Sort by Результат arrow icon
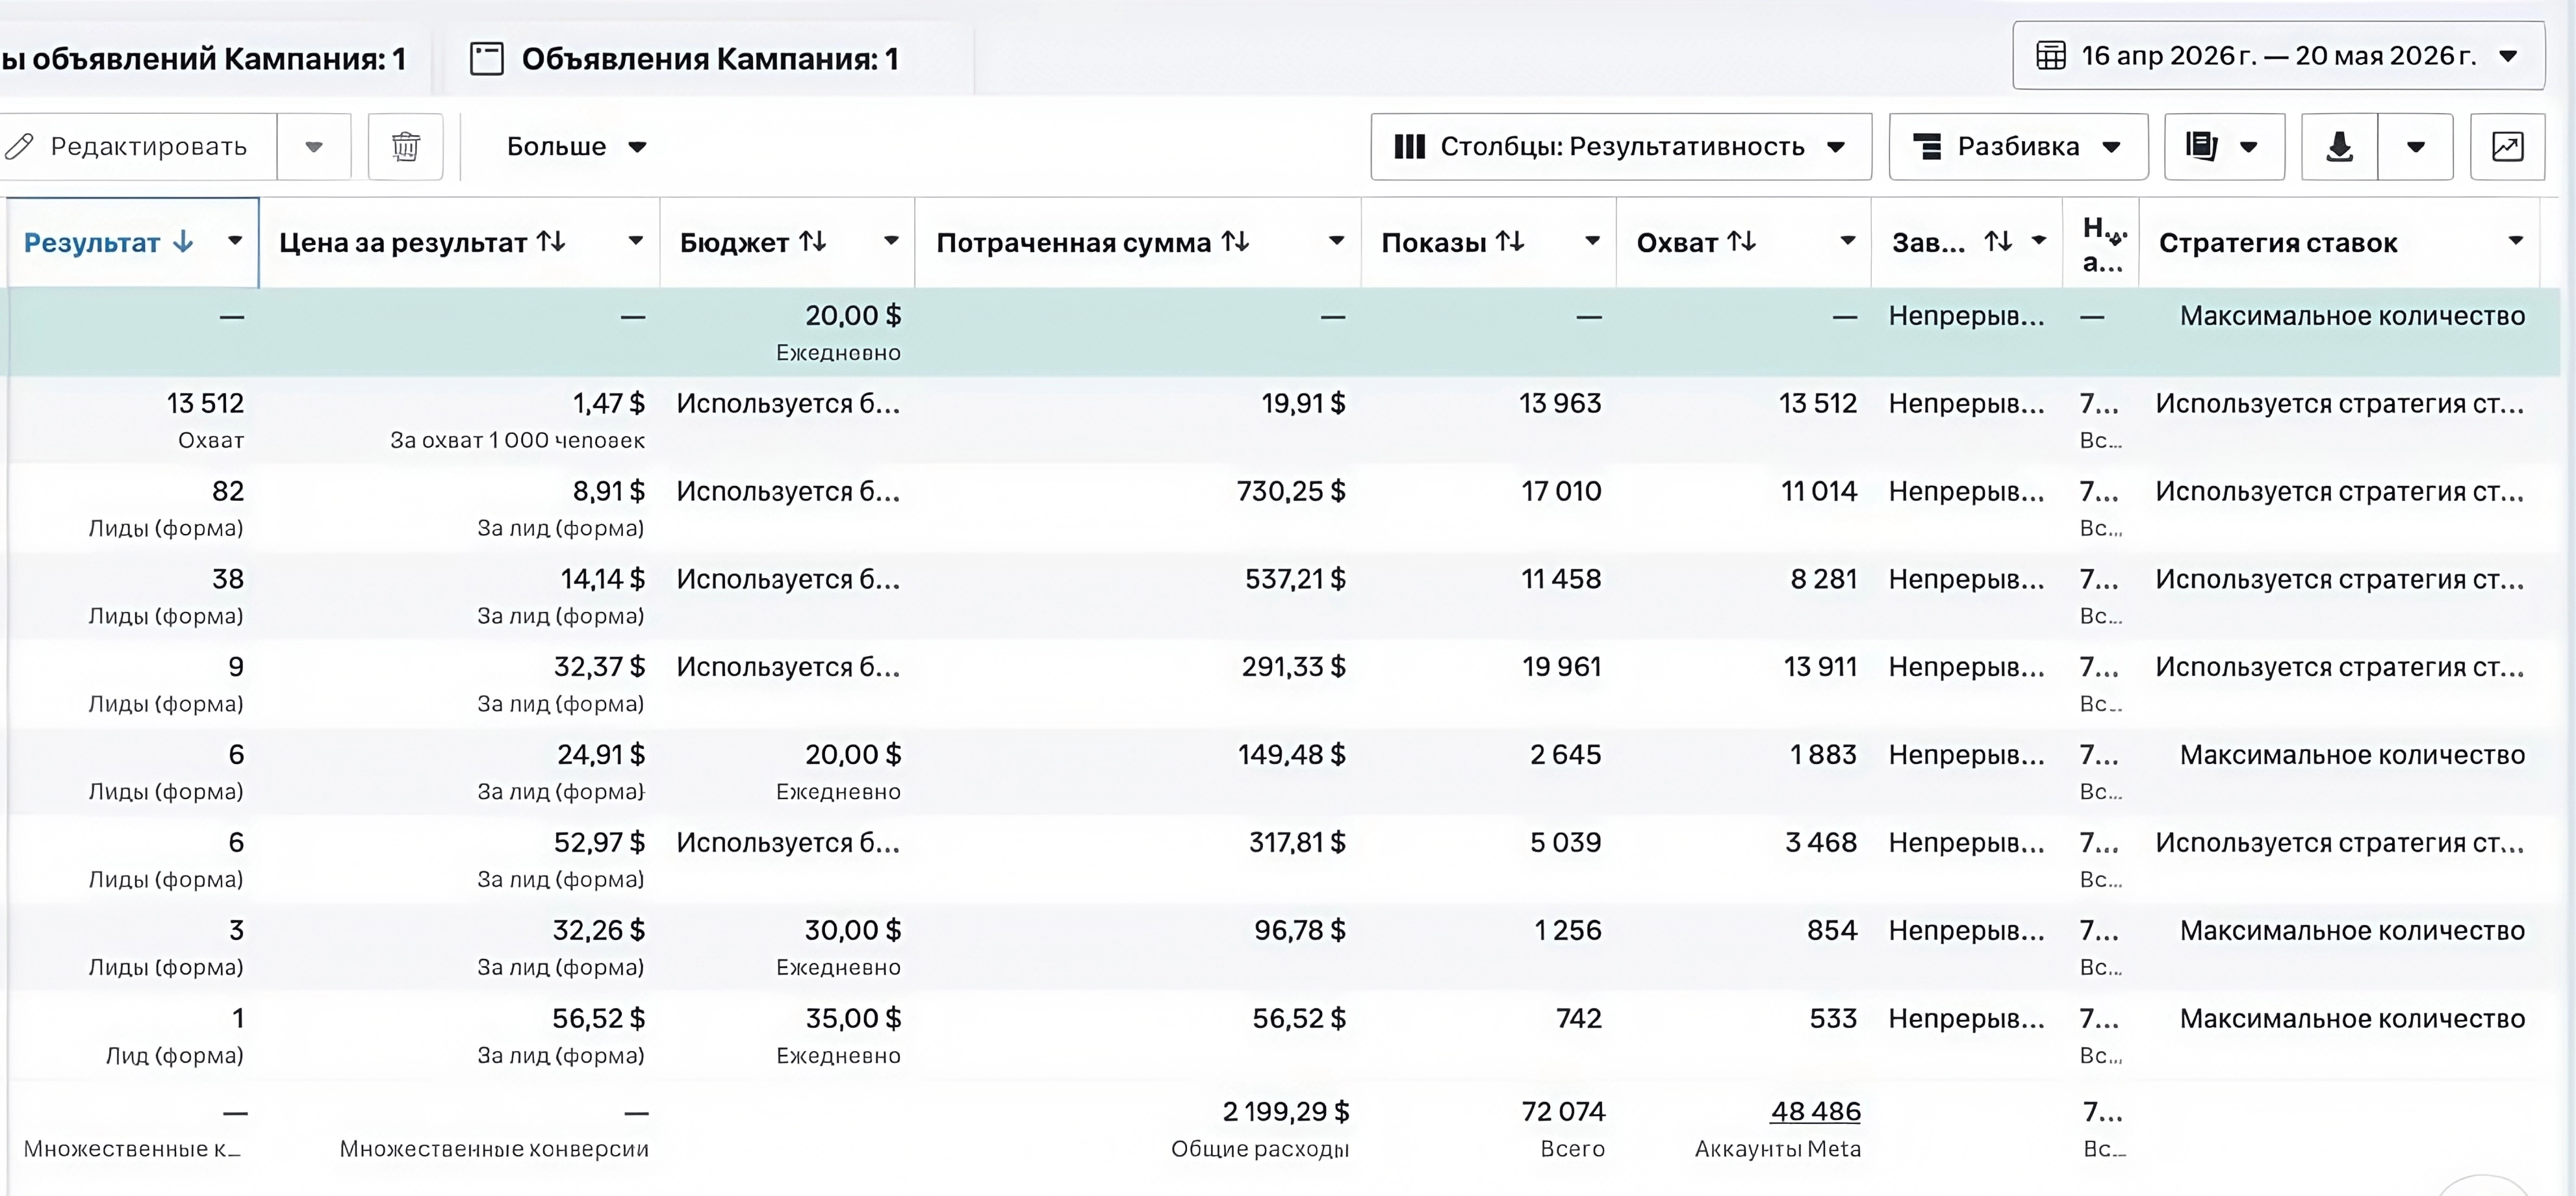Screen dimensions: 2576x1196 point(183,241)
